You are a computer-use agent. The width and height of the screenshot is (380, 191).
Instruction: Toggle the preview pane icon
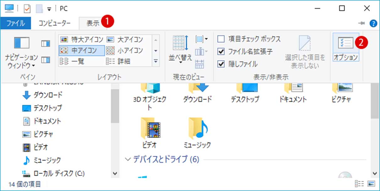click(46, 44)
